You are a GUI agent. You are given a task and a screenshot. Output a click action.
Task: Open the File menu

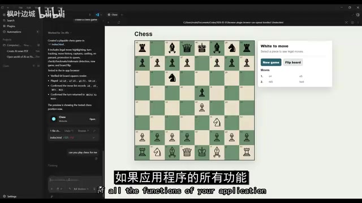(20, 7)
